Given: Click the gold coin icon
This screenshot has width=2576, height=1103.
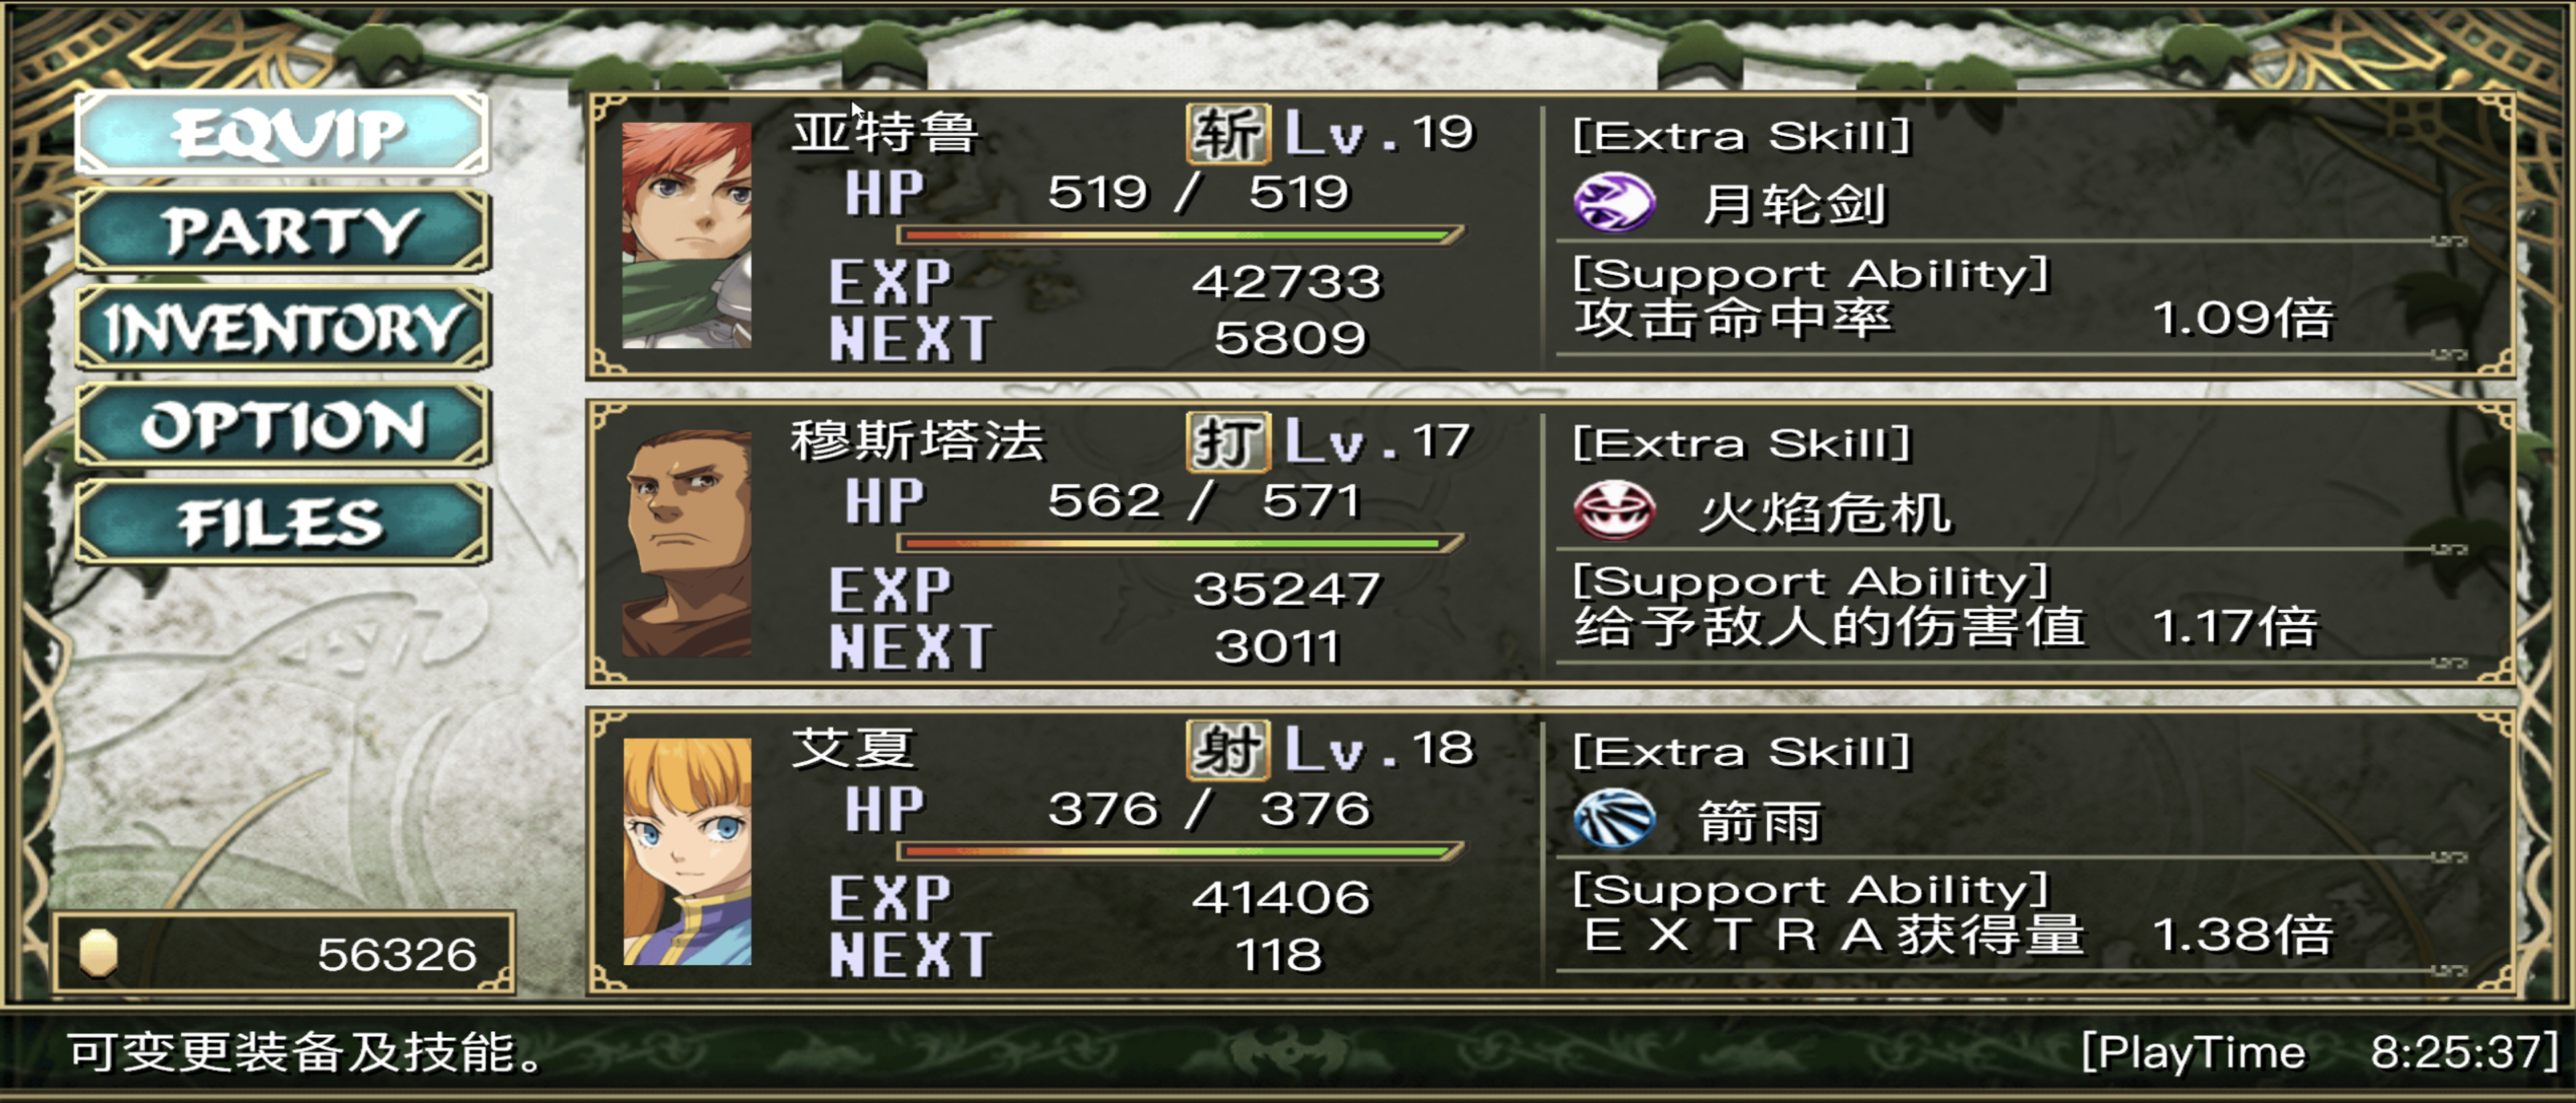Looking at the screenshot, I should (x=98, y=953).
